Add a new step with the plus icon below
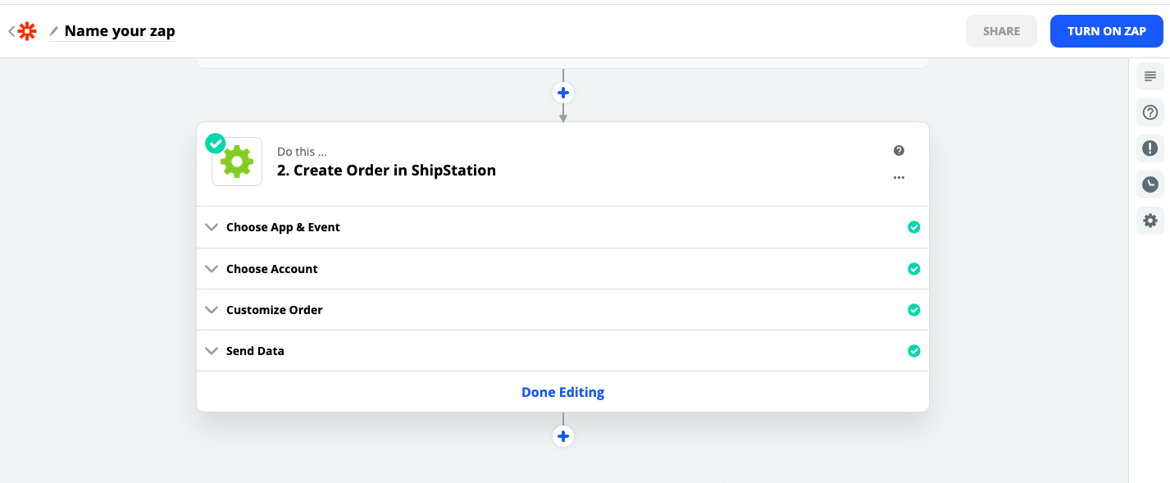 pyautogui.click(x=563, y=436)
